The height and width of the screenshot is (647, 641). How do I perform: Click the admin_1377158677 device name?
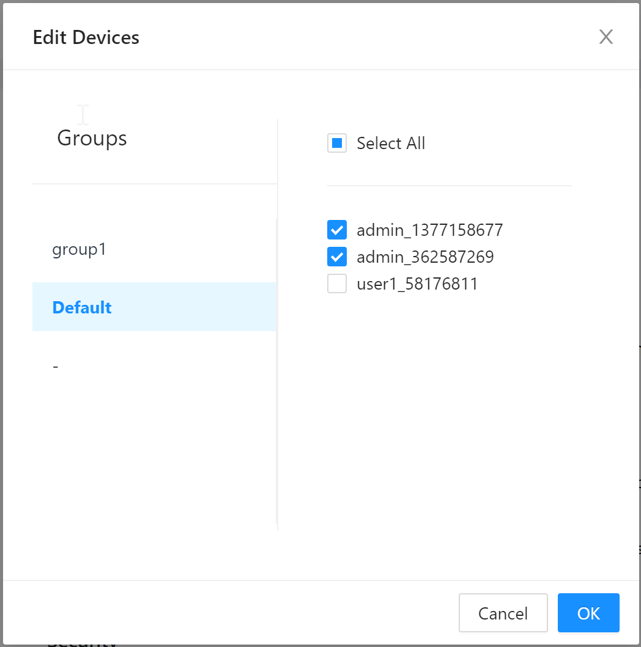click(429, 230)
